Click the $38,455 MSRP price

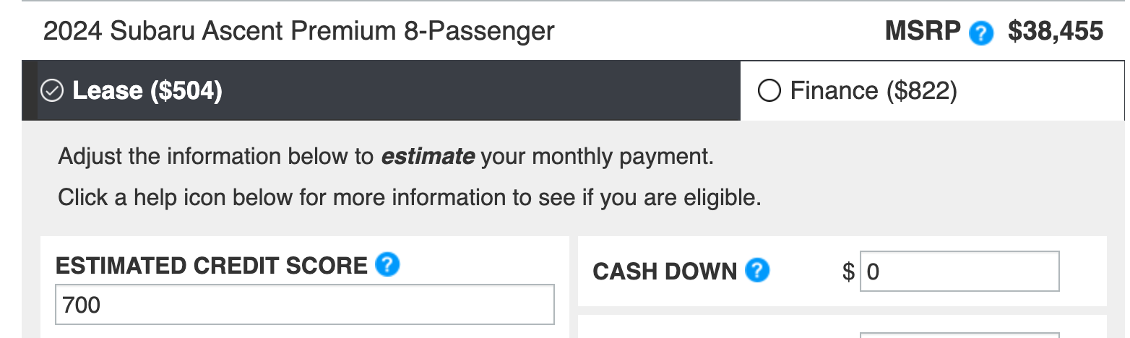pos(1056,31)
